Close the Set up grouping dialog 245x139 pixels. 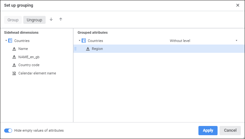[238, 5]
